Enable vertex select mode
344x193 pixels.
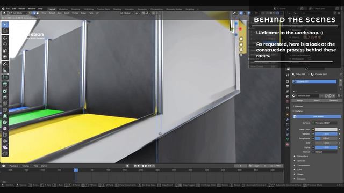[x=31, y=13]
